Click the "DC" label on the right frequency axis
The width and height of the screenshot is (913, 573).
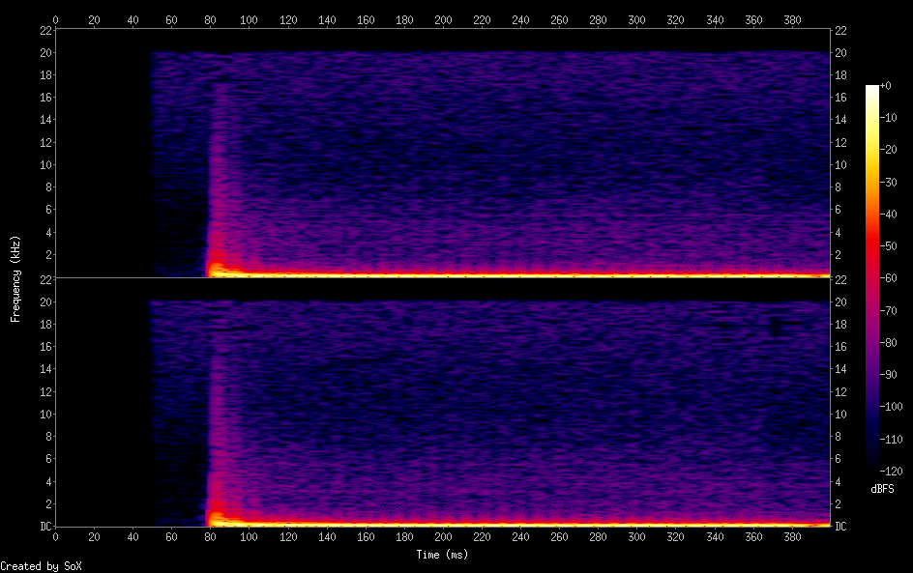tap(840, 527)
